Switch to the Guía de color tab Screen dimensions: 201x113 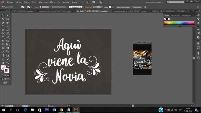pos(175,15)
